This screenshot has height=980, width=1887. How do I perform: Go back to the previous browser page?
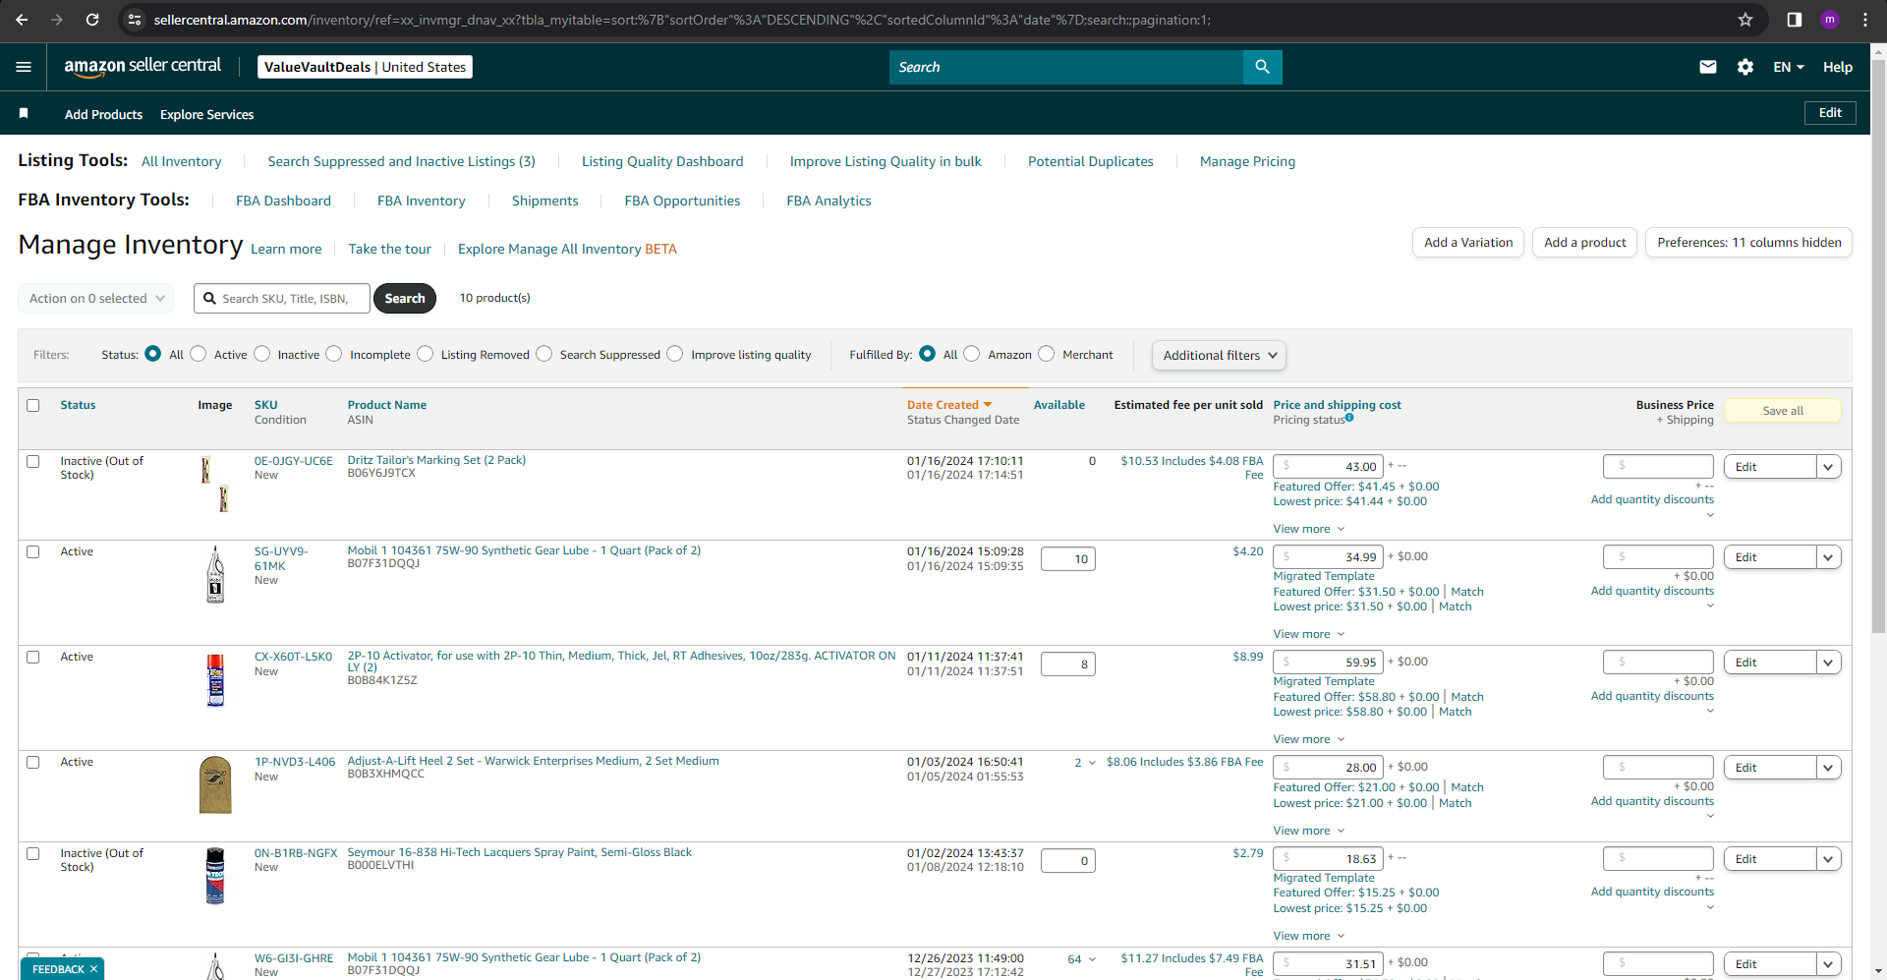coord(23,20)
